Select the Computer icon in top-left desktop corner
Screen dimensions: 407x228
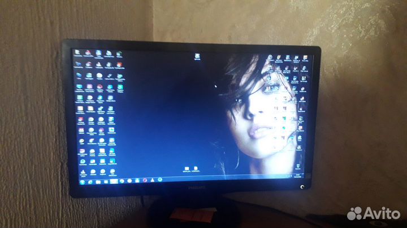(77, 53)
